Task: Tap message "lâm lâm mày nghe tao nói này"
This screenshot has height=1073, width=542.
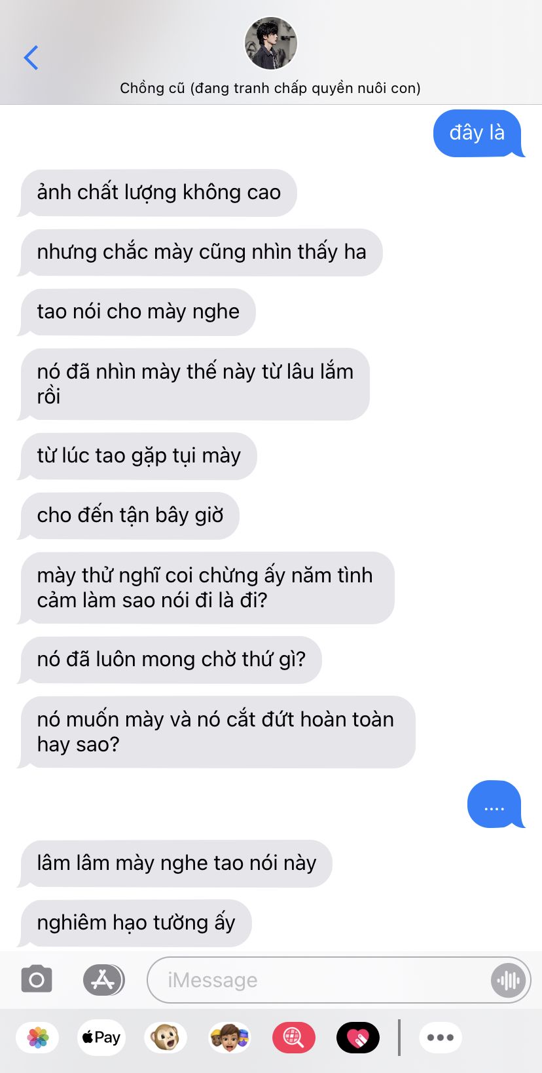Action: click(176, 863)
